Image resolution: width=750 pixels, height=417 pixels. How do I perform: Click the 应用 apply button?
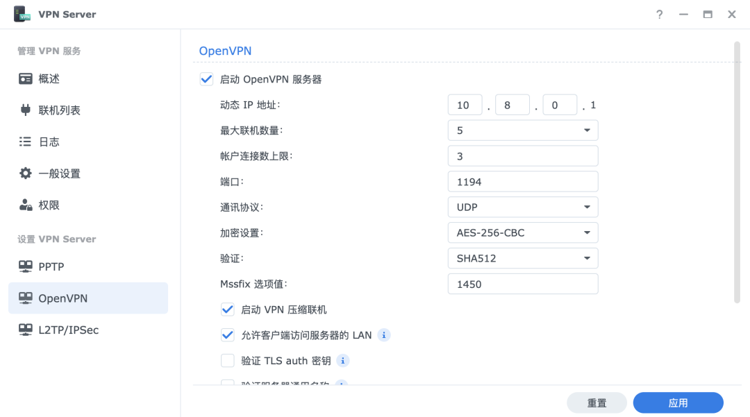tap(678, 403)
